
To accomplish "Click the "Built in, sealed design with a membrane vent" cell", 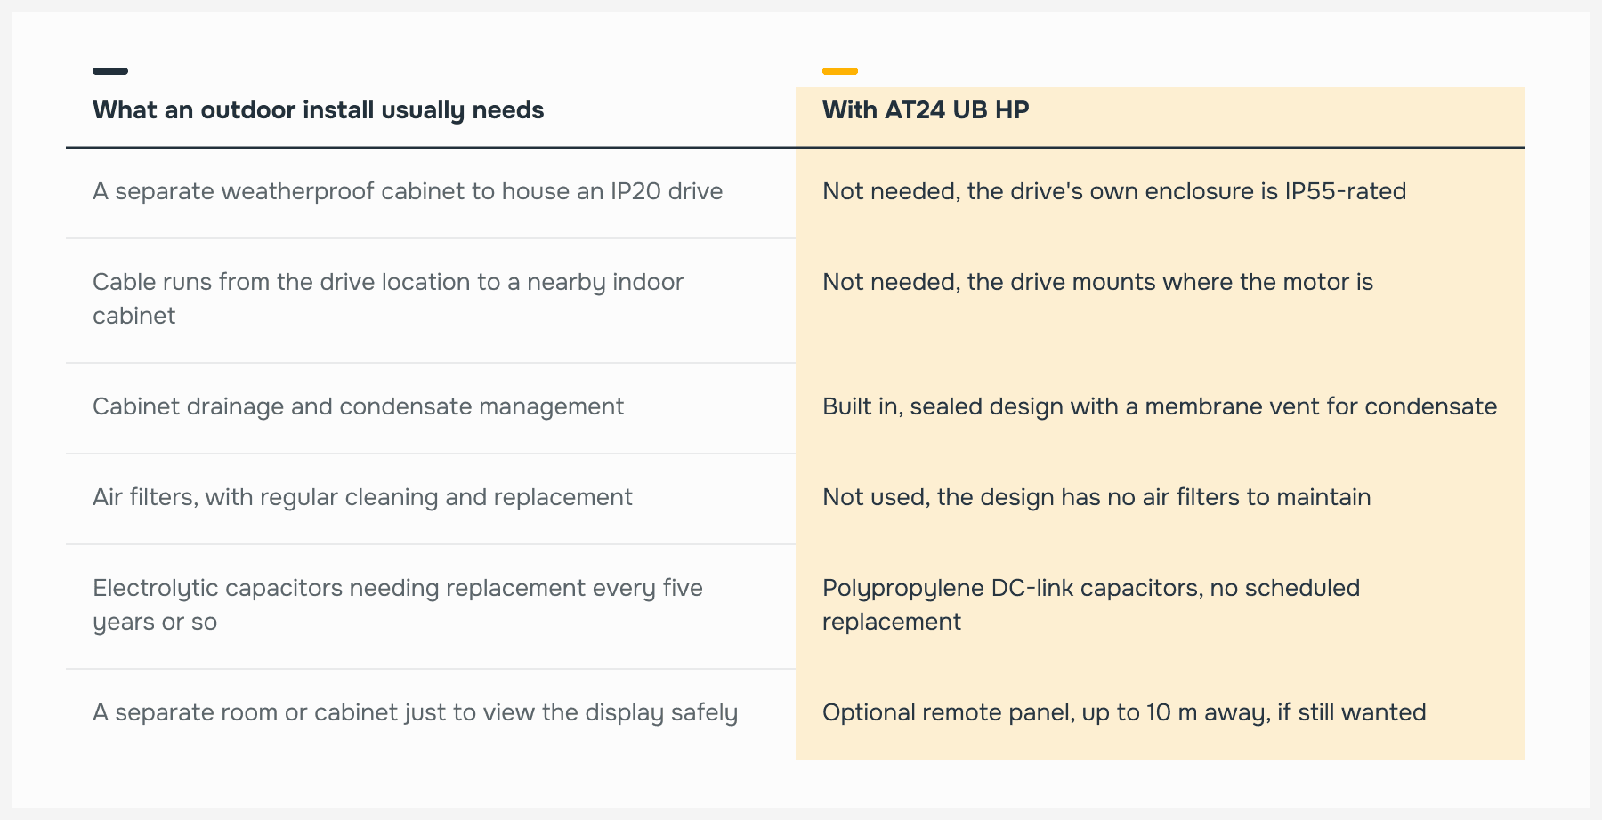I will (1161, 408).
